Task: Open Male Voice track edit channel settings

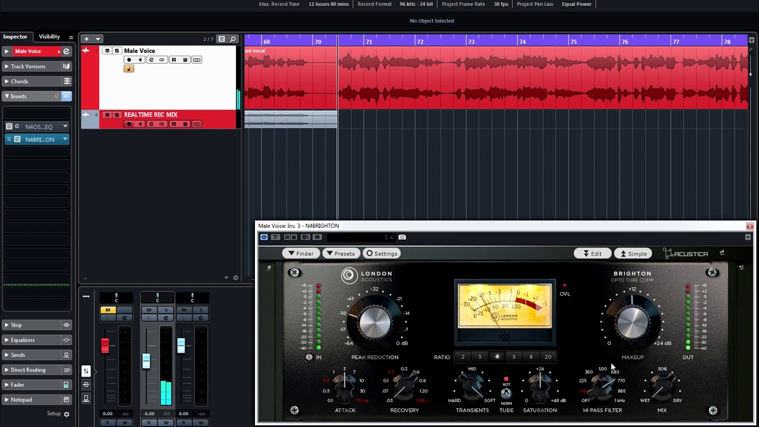Action: tap(151, 60)
